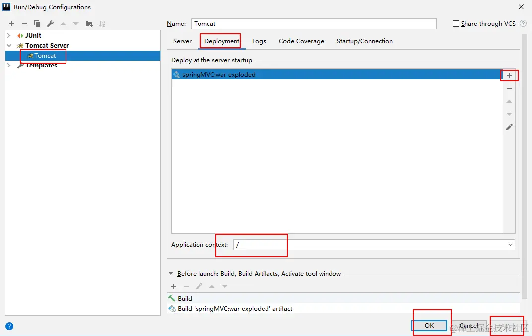Enable Share through VCS checkbox

[x=456, y=24]
